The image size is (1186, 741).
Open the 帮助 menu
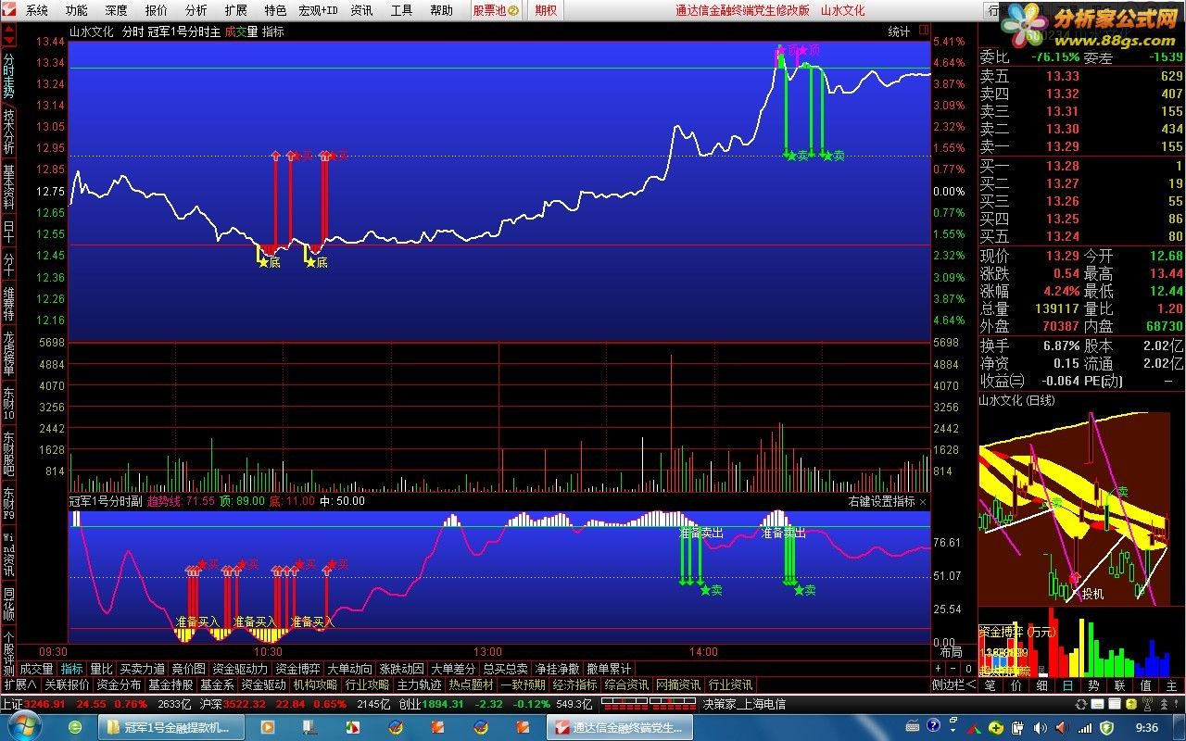click(x=441, y=10)
